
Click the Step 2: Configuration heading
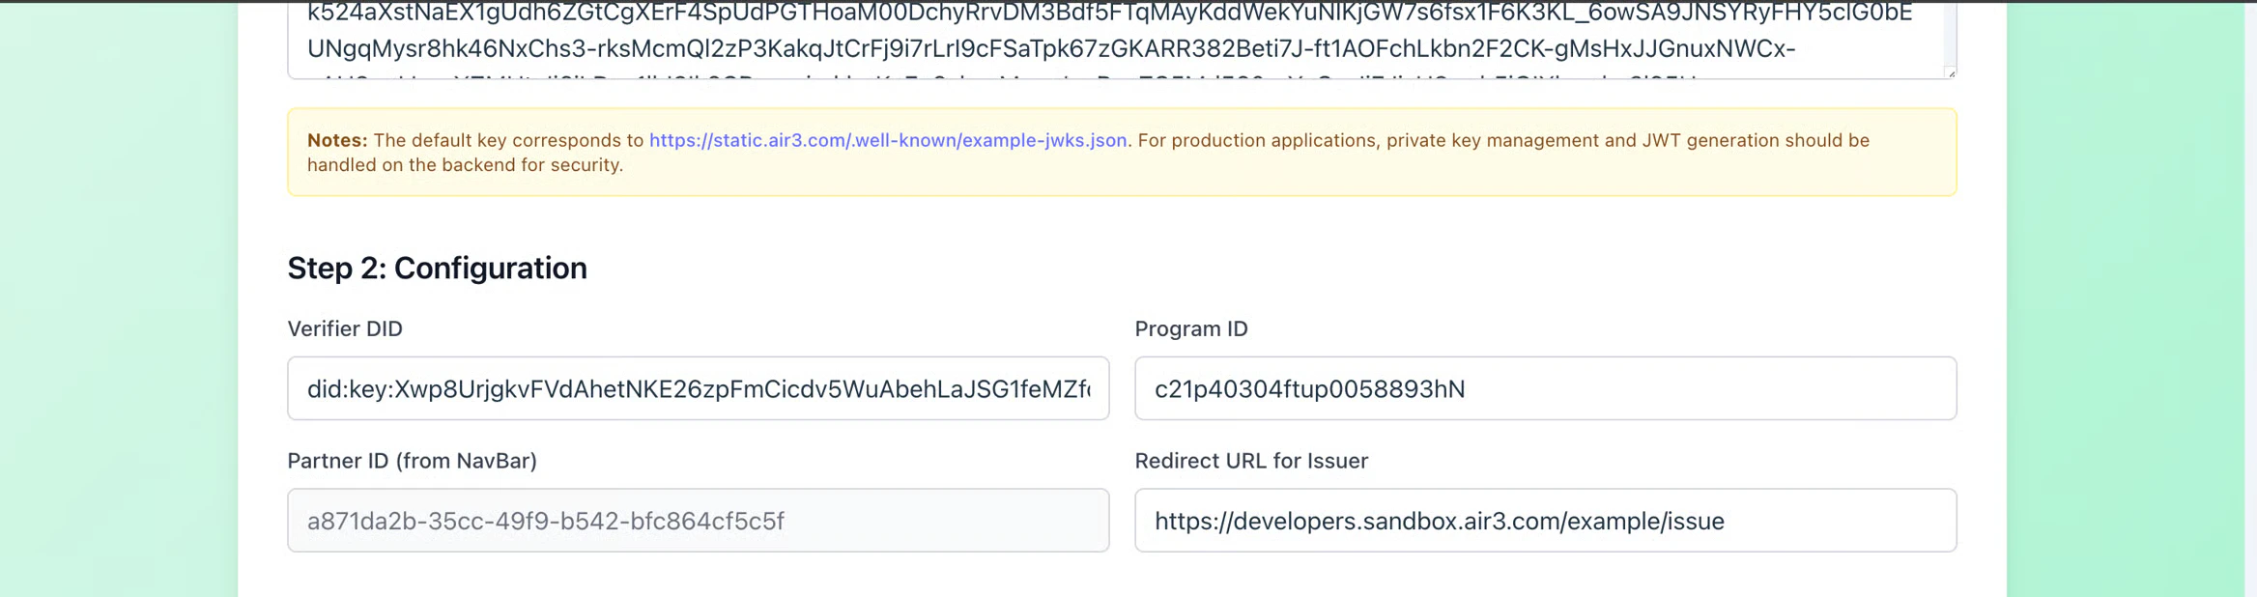click(437, 268)
